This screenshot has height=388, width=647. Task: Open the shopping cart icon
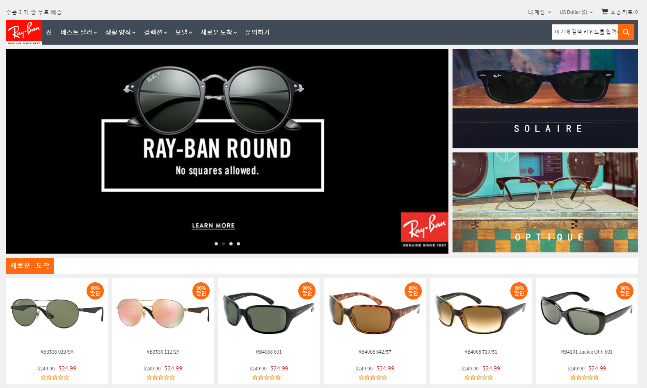coord(604,11)
